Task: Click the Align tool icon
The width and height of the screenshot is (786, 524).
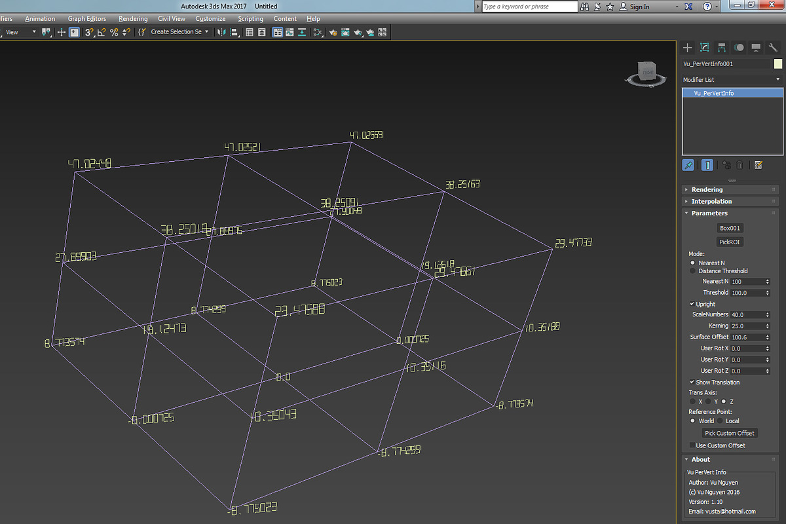Action: 234,31
